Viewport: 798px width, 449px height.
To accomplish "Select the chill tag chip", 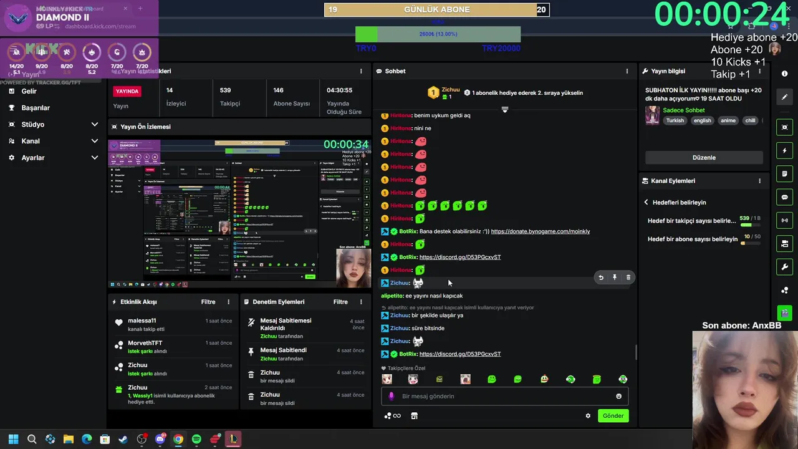I will click(750, 120).
